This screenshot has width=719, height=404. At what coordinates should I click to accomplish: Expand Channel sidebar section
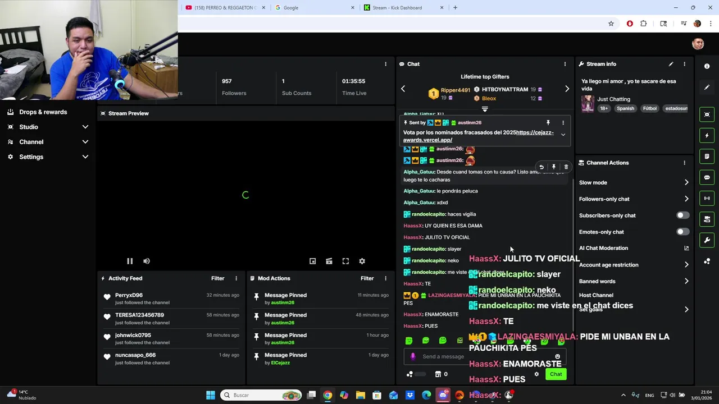point(85,142)
